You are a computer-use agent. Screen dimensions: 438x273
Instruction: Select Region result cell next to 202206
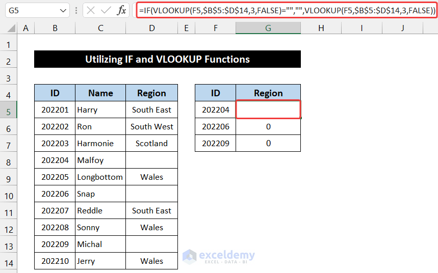pos(268,126)
